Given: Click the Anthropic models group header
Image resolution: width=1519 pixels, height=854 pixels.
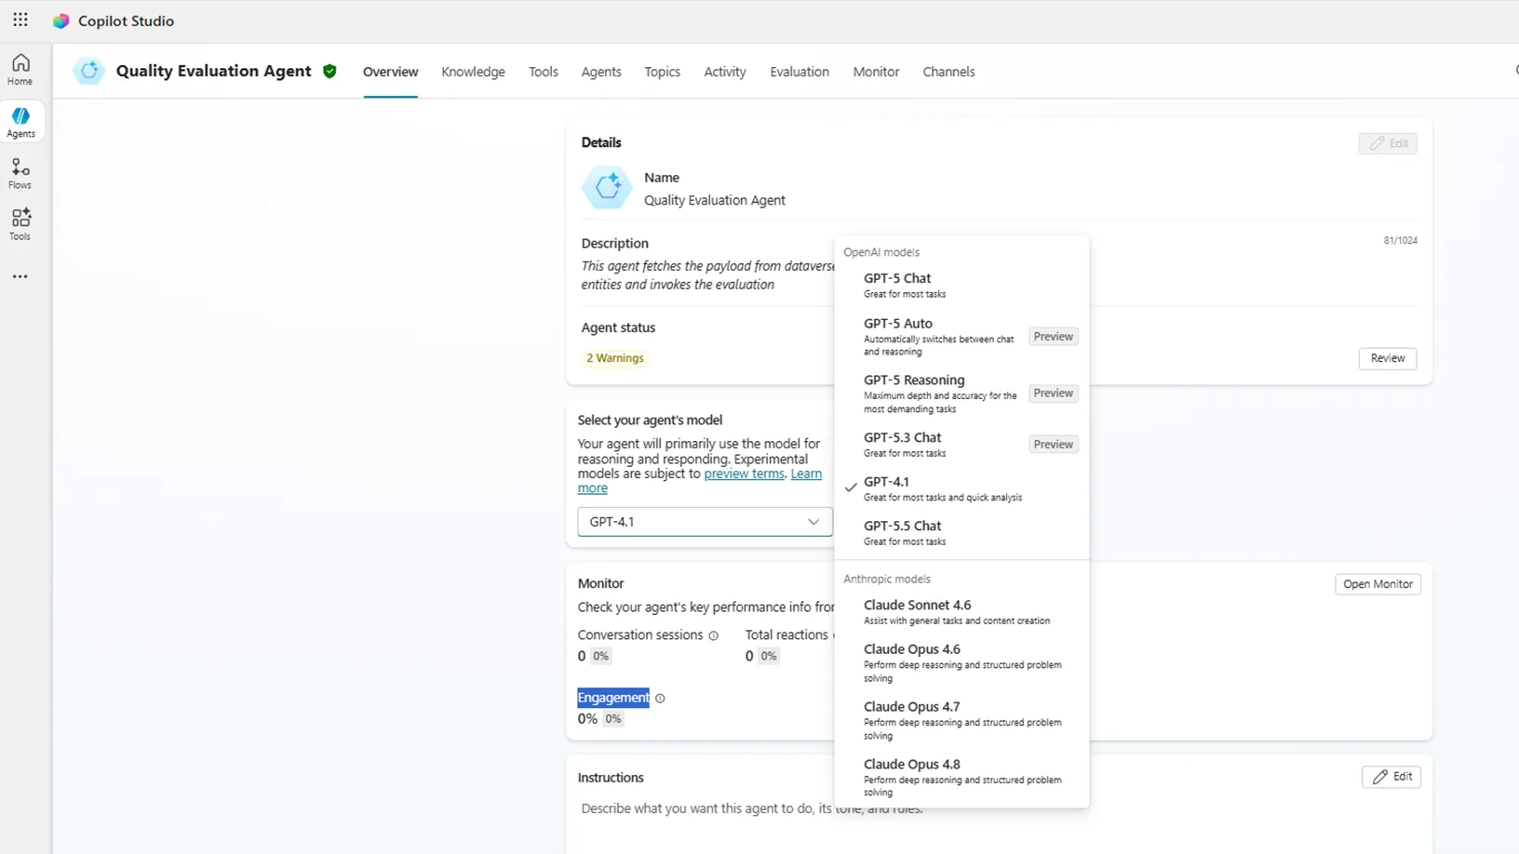Looking at the screenshot, I should click(x=887, y=579).
